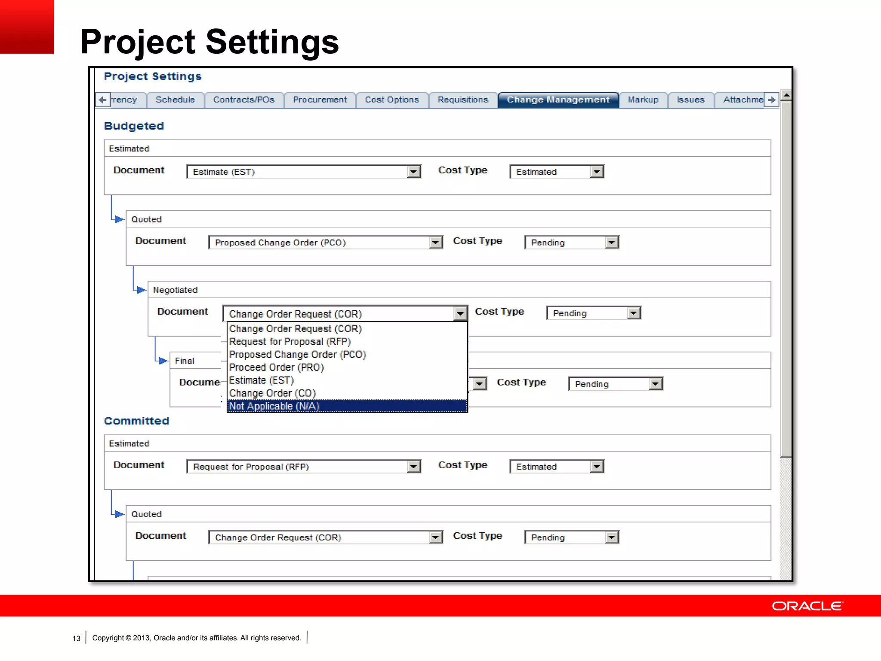Open Budgeted Quoted Cost Type Pending dropdown

tap(572, 242)
